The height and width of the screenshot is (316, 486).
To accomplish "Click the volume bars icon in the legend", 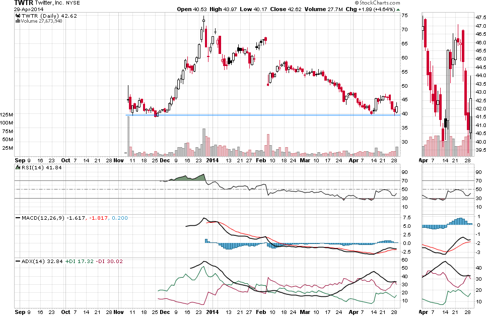I will click(x=18, y=21).
